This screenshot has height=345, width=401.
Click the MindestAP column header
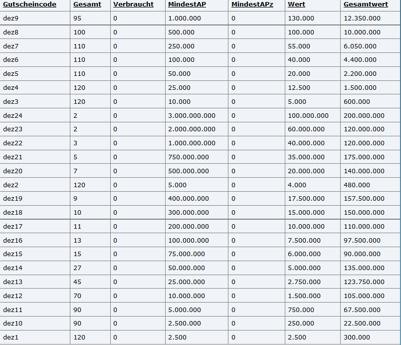[187, 4]
